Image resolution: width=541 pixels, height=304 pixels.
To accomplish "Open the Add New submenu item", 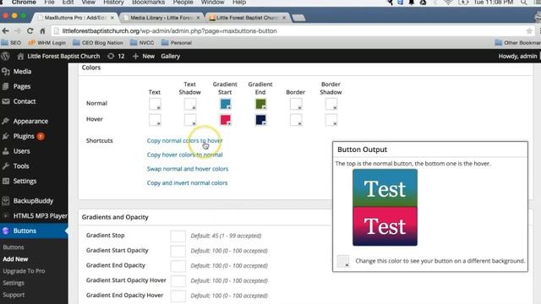I will point(15,259).
